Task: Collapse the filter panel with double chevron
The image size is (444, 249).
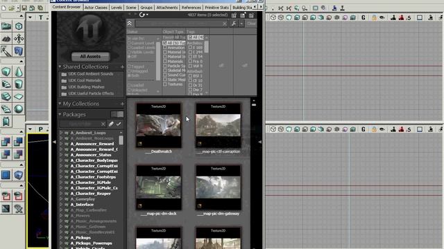Action: (x=130, y=24)
